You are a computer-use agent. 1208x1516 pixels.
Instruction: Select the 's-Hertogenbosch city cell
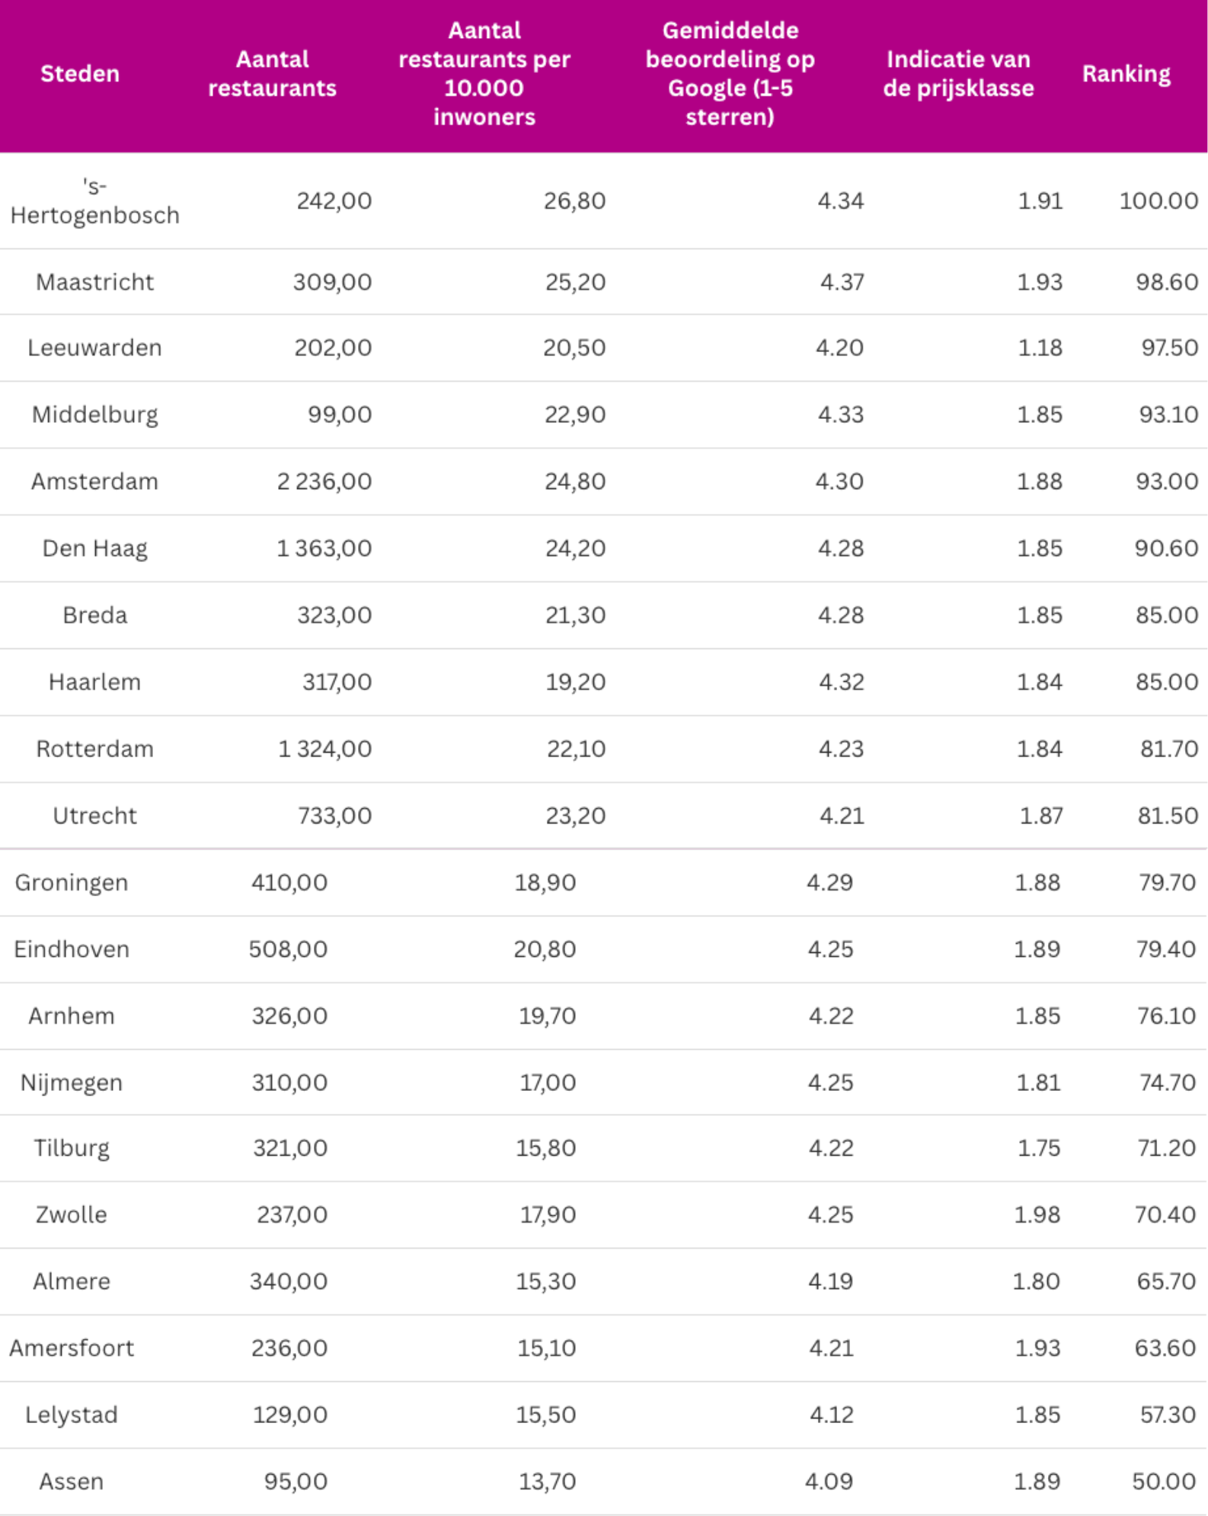[x=95, y=201]
